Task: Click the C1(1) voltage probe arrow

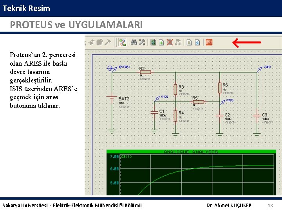Action: pos(157,99)
